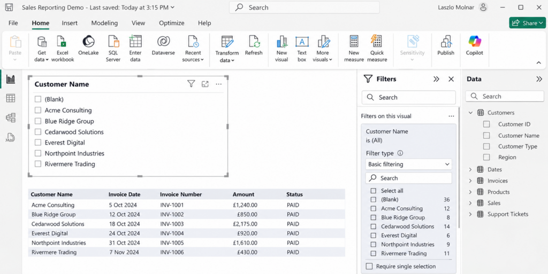Viewport: 548px width, 274px height.
Task: Click the Filters pane Search field
Action: coord(408,98)
